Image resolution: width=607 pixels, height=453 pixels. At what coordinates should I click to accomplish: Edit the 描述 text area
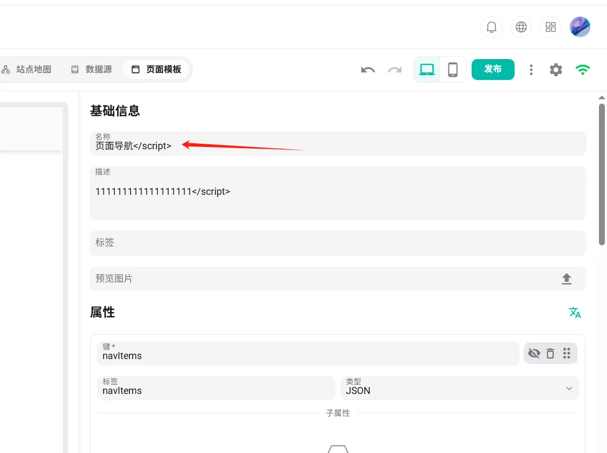337,193
